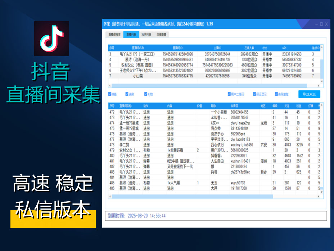334x251 pixels.
Task: Select log row 486 with nickname 大芹
Action: (x=214, y=188)
